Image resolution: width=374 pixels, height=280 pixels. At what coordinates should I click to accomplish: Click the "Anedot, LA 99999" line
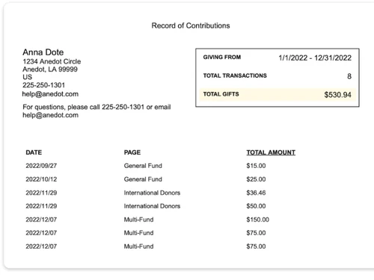click(x=50, y=69)
